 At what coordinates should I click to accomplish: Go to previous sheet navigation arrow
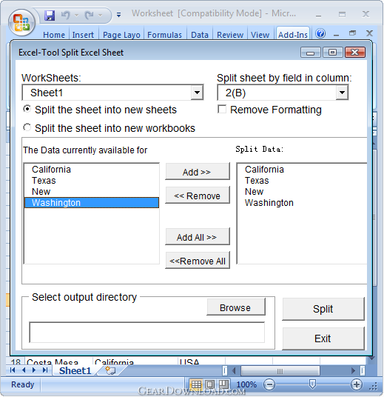[24, 370]
